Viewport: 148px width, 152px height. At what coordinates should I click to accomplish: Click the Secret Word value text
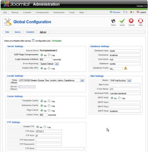coord(48,51)
